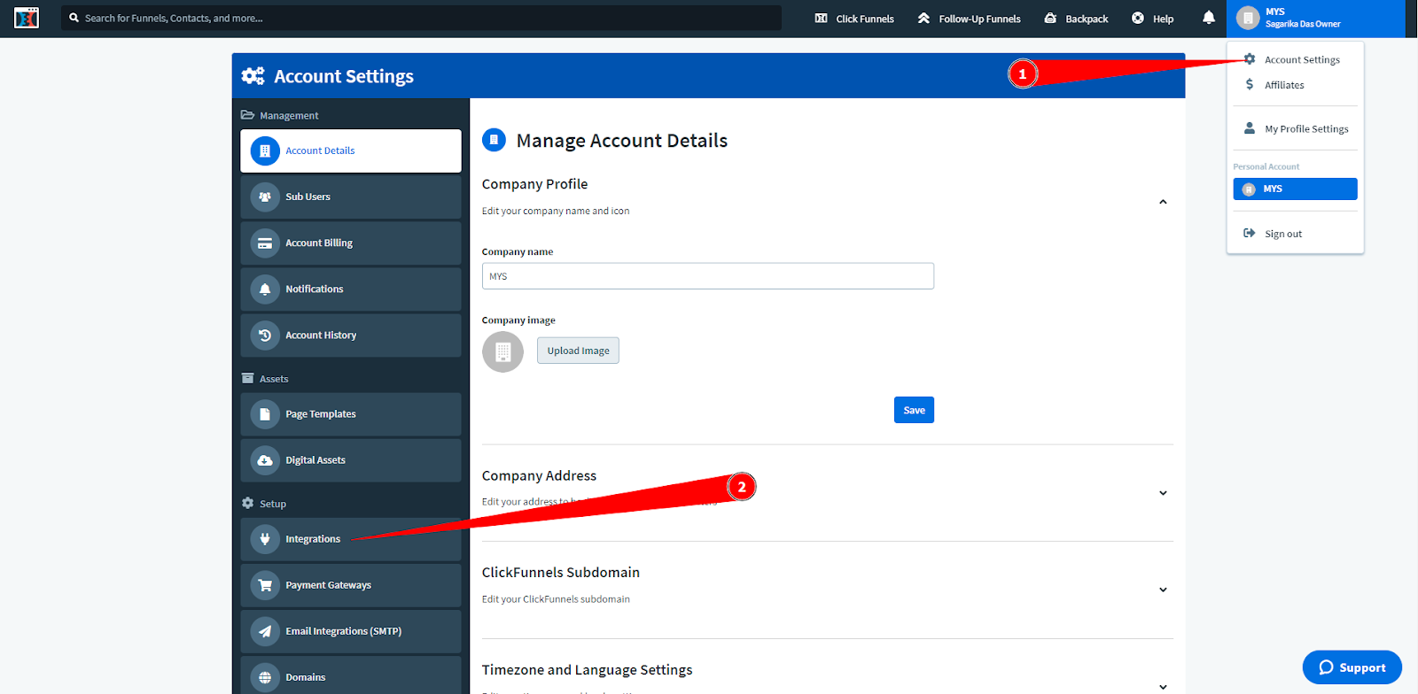The image size is (1418, 694).
Task: Click the Timezone and Language Settings heading
Action: (x=588, y=670)
